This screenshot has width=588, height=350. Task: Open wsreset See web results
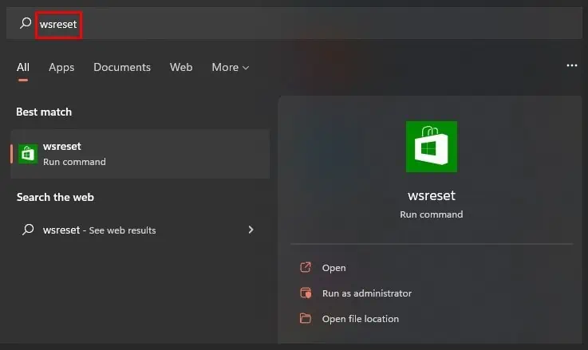[x=139, y=230]
